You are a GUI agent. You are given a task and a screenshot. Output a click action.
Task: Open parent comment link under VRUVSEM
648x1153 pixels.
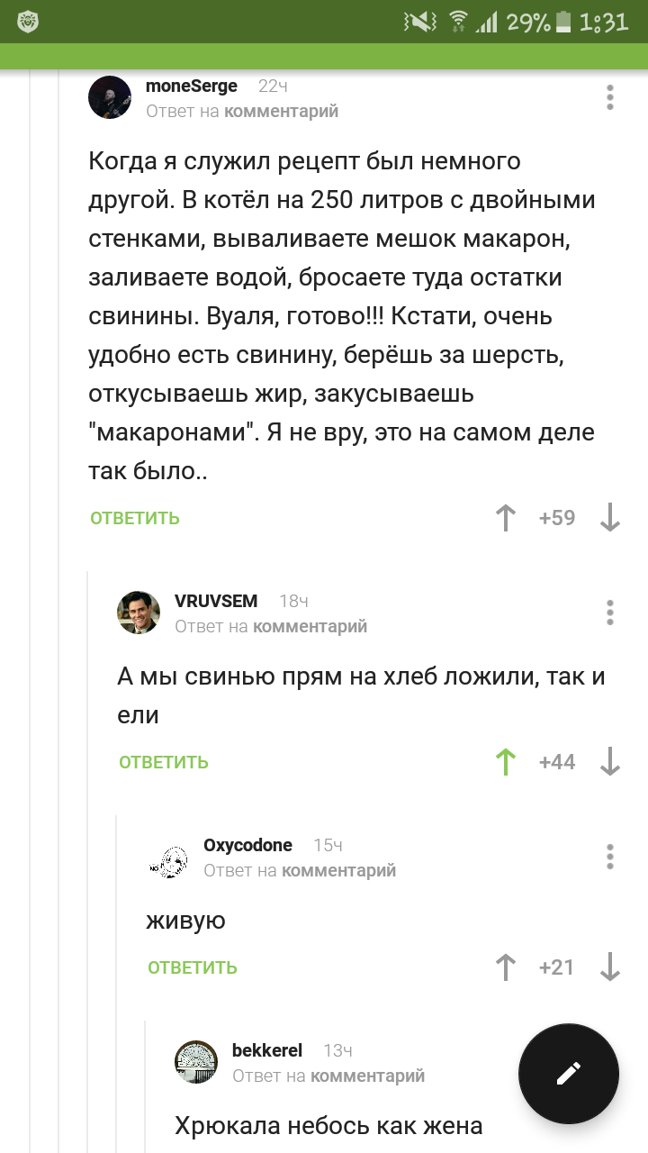pos(310,627)
